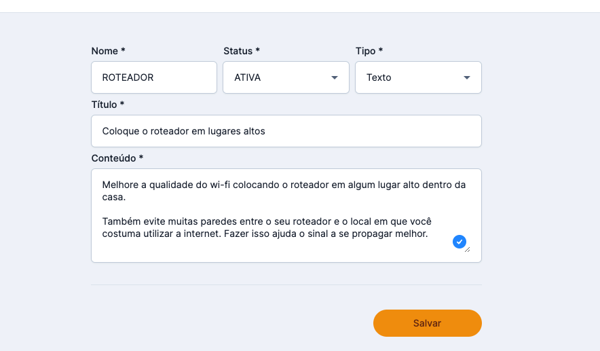Click the ATIVA value text
The width and height of the screenshot is (600, 351).
(x=247, y=77)
